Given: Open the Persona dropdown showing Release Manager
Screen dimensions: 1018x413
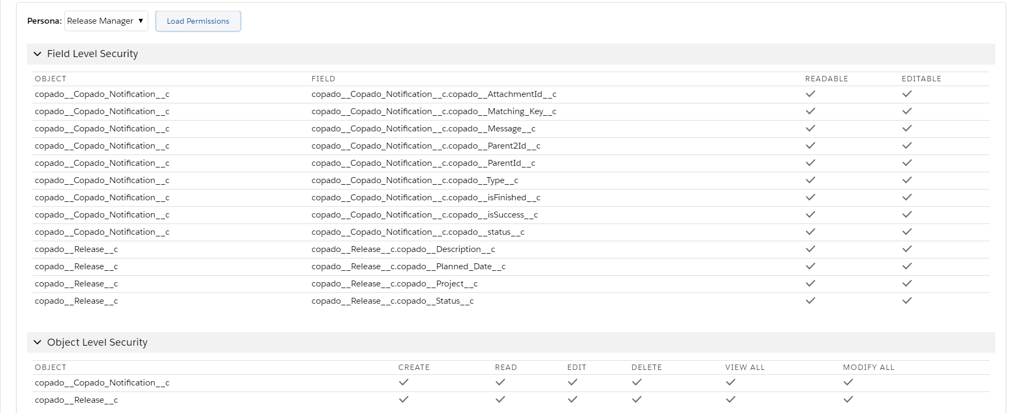Looking at the screenshot, I should (x=106, y=21).
